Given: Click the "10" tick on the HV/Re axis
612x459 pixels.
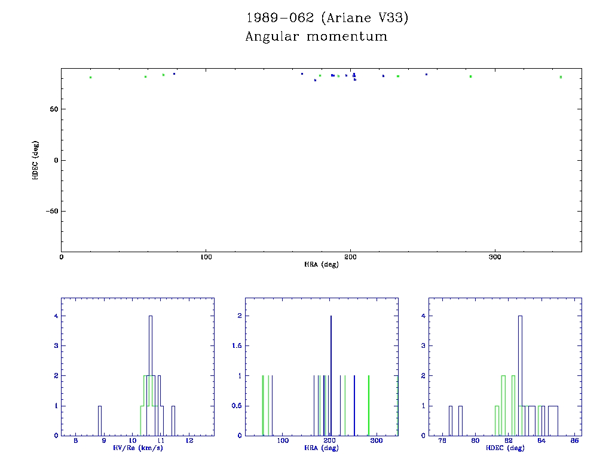Looking at the screenshot, I should coord(132,440).
